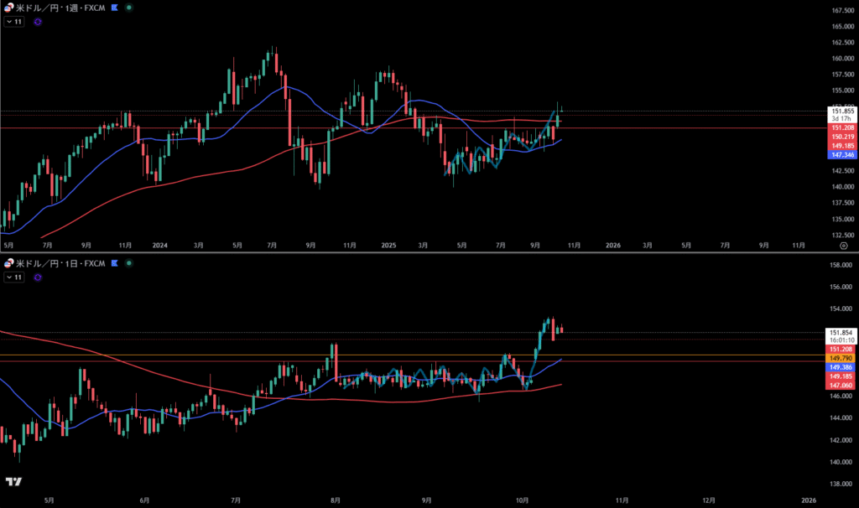Image resolution: width=859 pixels, height=508 pixels.
Task: Click the green market status dot on weekly chart
Action: pyautogui.click(x=128, y=7)
